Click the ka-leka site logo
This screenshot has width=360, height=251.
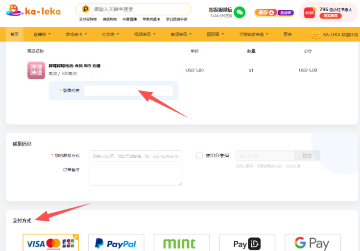click(33, 10)
